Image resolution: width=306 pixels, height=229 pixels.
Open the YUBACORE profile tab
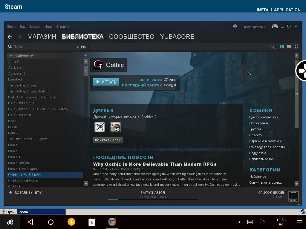coord(177,37)
